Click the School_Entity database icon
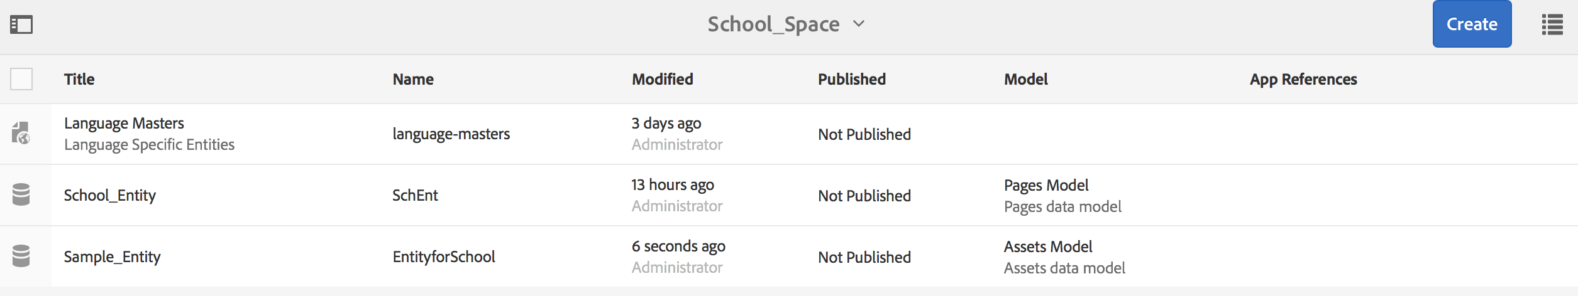The image size is (1578, 296). (x=21, y=194)
